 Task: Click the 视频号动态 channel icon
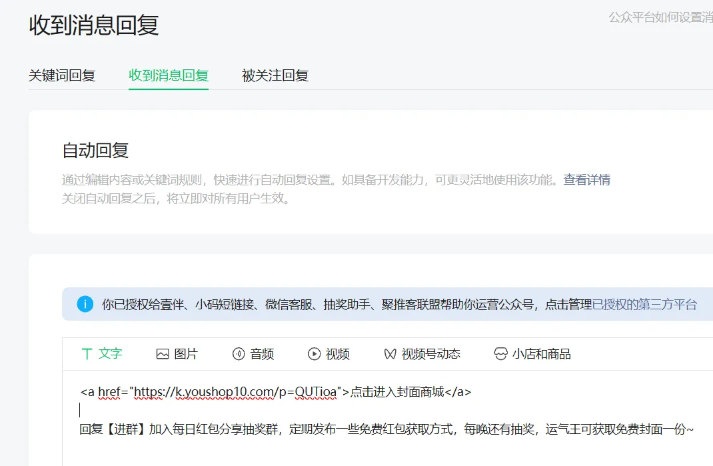(x=390, y=353)
